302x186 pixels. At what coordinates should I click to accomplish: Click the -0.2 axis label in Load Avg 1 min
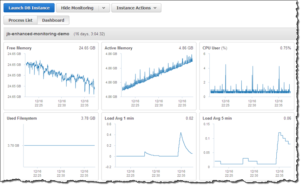[x=109, y=167]
